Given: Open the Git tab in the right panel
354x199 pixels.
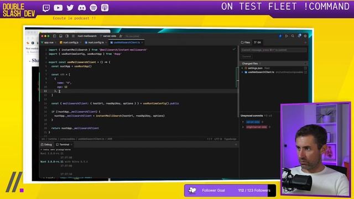Looking at the screenshot, I should (257, 43).
